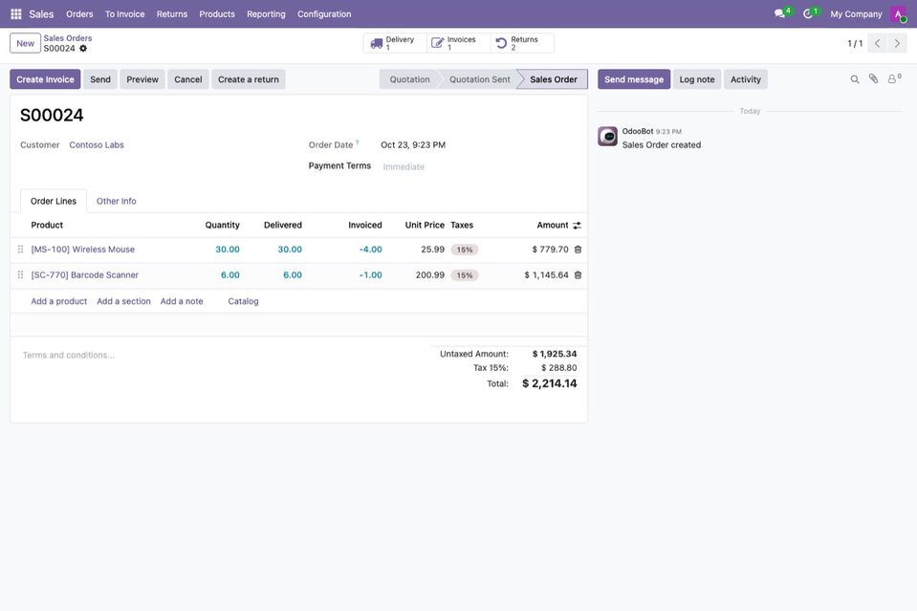Delete the Barcode Scanner order line
The image size is (917, 611).
(x=578, y=274)
